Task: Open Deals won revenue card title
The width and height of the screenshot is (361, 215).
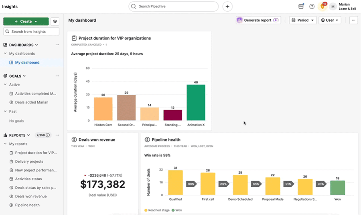Action: click(97, 139)
